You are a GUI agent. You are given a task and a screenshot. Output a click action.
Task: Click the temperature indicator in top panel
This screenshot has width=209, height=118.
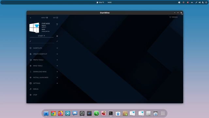[x=100, y=2]
